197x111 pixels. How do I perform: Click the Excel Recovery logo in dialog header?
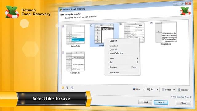pyautogui.click(x=185, y=11)
